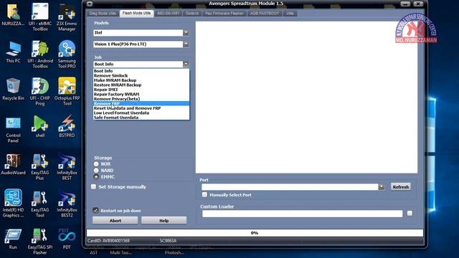Choose Remove Simlock from job list

(141, 75)
